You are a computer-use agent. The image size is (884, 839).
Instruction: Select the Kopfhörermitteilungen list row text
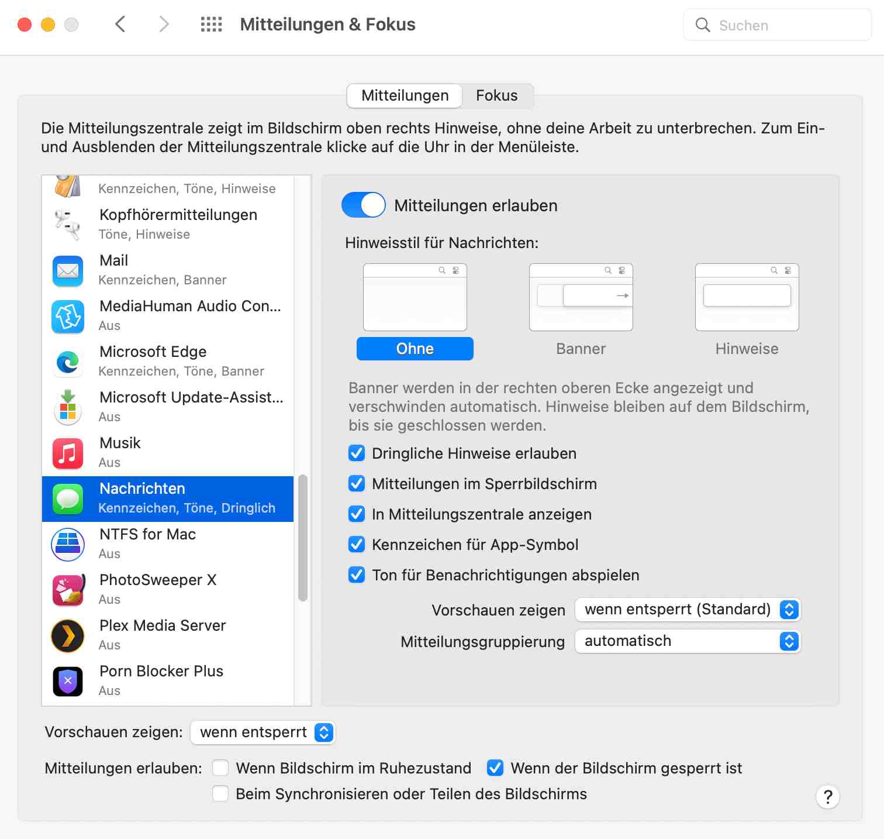click(178, 215)
